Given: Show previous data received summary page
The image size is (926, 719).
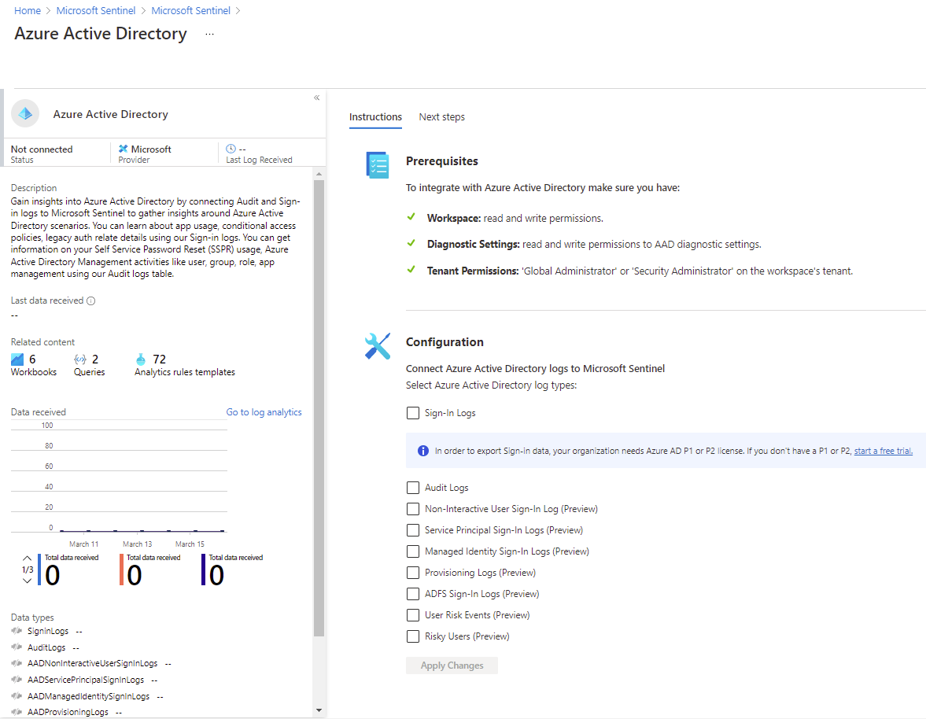Looking at the screenshot, I should click(28, 558).
